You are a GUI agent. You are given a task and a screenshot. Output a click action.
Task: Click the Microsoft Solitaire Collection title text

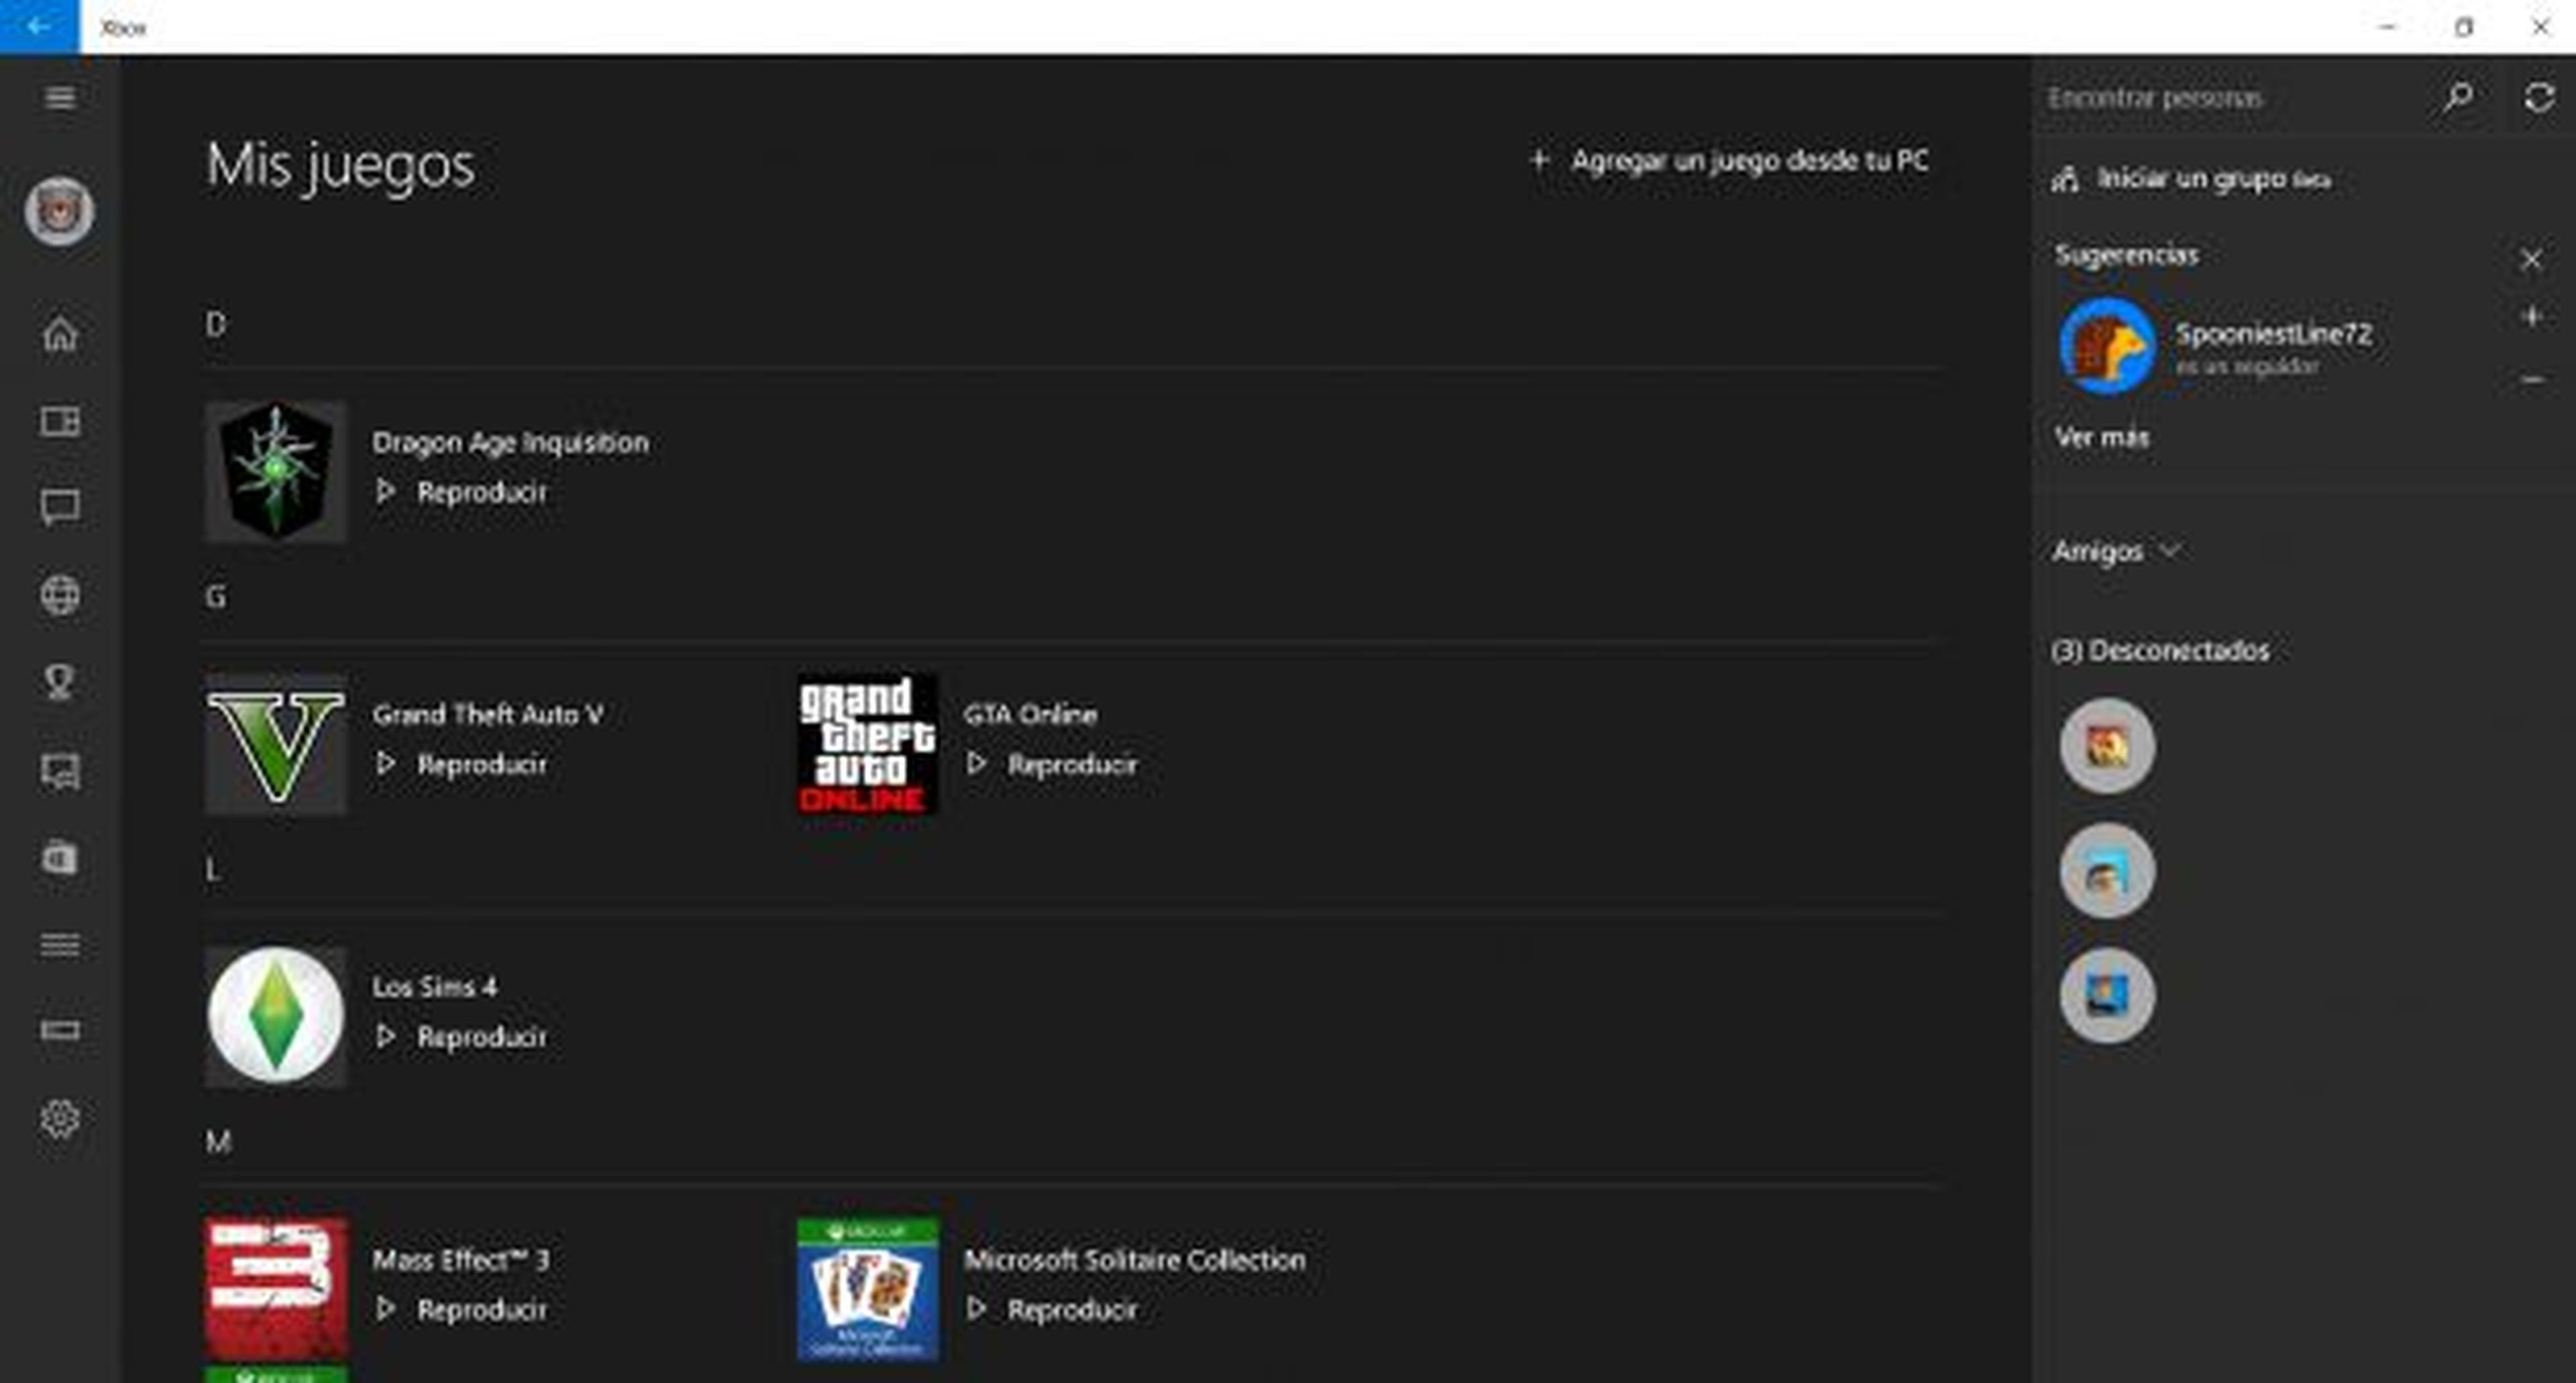pos(1134,1260)
